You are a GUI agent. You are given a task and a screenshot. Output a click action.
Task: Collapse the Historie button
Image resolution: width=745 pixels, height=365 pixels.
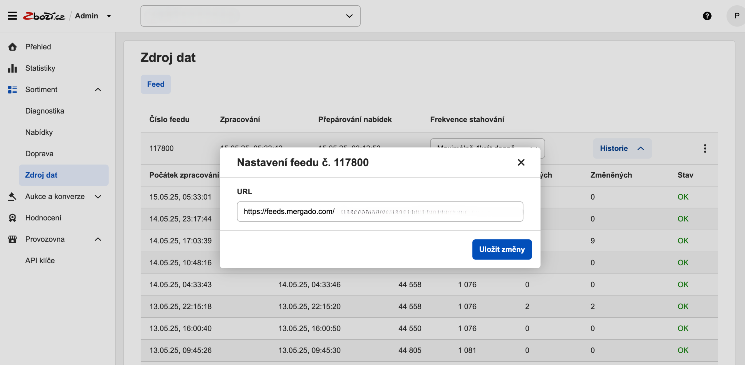pos(622,148)
